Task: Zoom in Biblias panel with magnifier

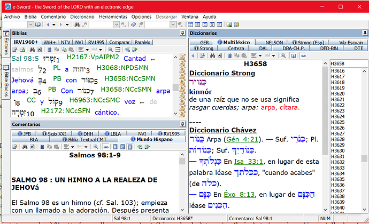Action: 110,50
